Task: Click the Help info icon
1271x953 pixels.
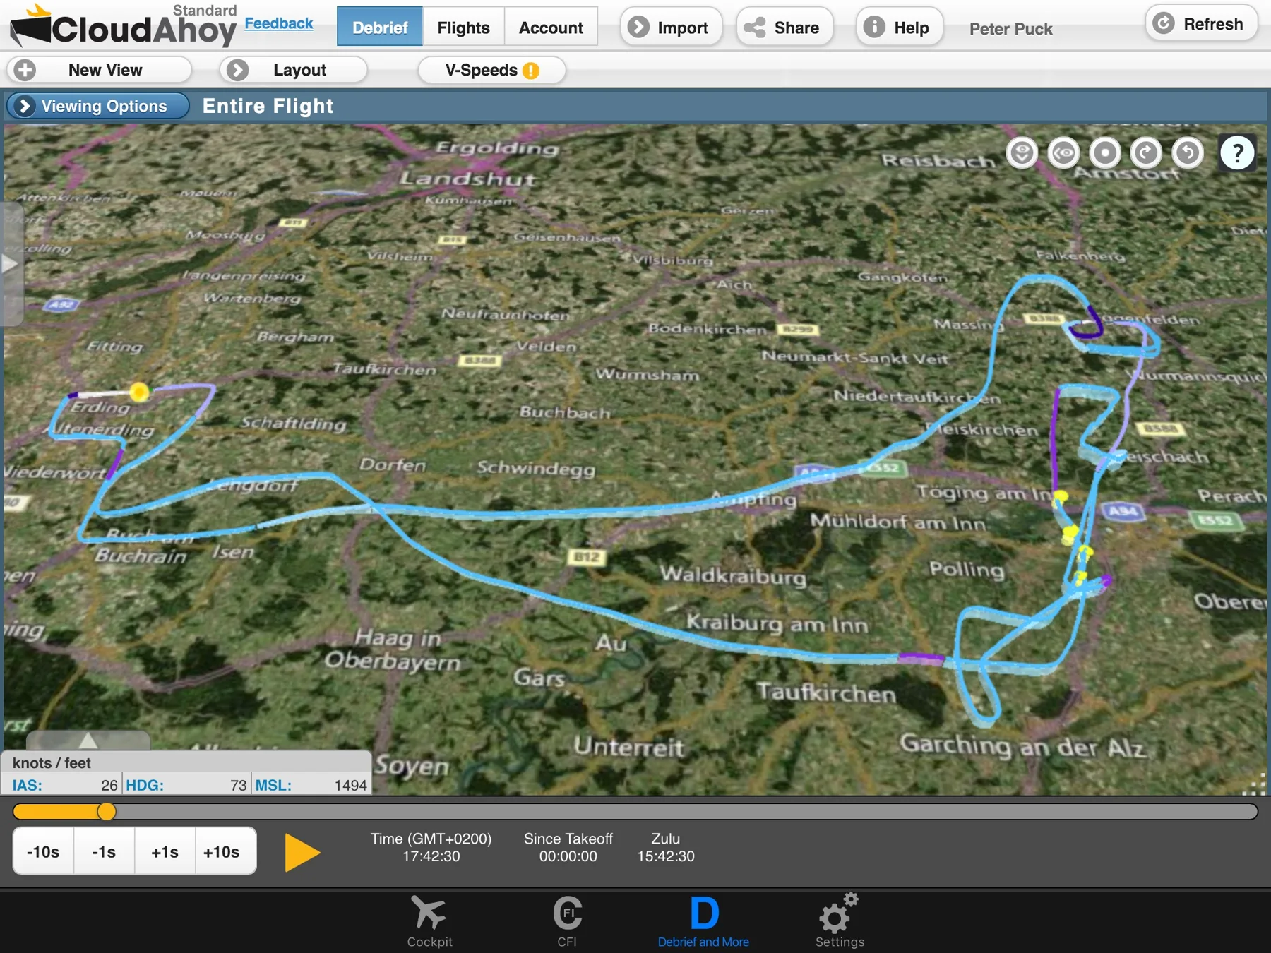Action: point(874,27)
